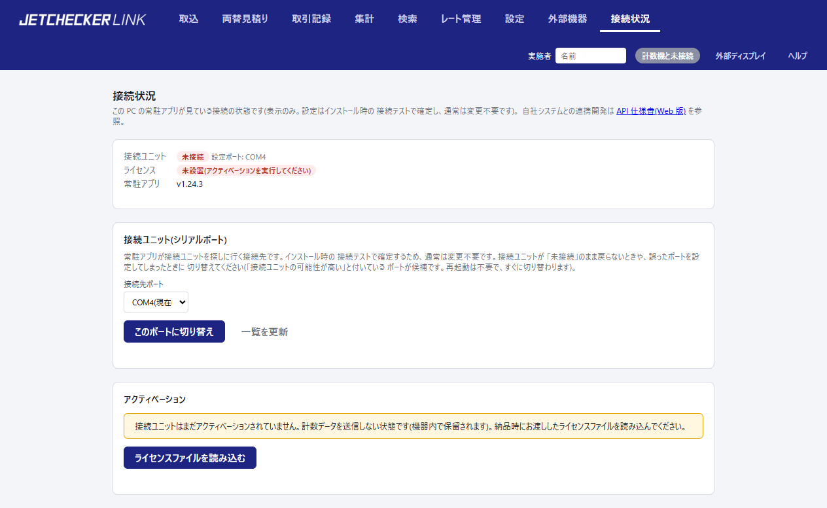Viewport: 827px width, 508px height.
Task: Click the 設定ポート: COM4 text
Action: tap(239, 157)
